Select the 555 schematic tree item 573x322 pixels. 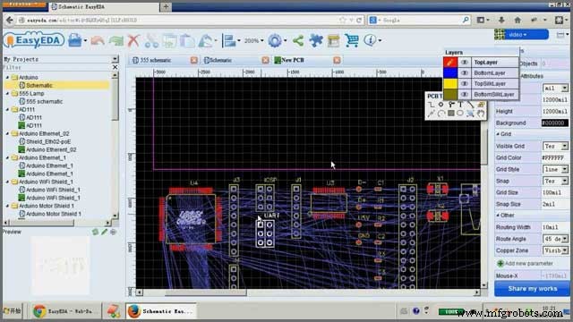tap(44, 101)
